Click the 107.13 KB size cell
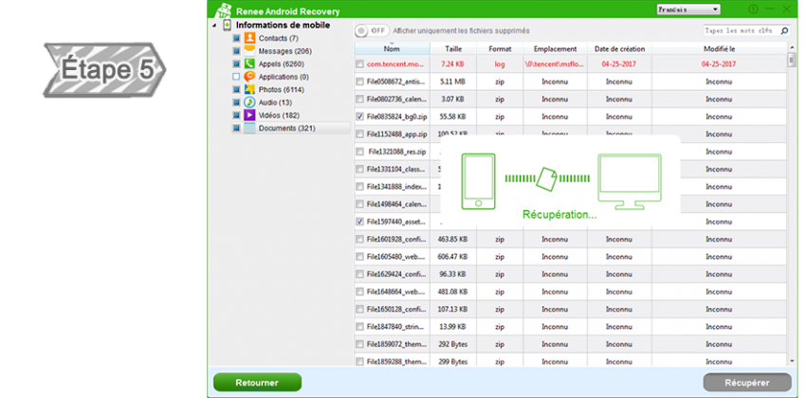 453,310
